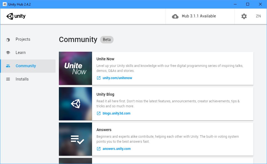Open the Projects tab
The width and height of the screenshot is (267, 164).
(x=23, y=39)
